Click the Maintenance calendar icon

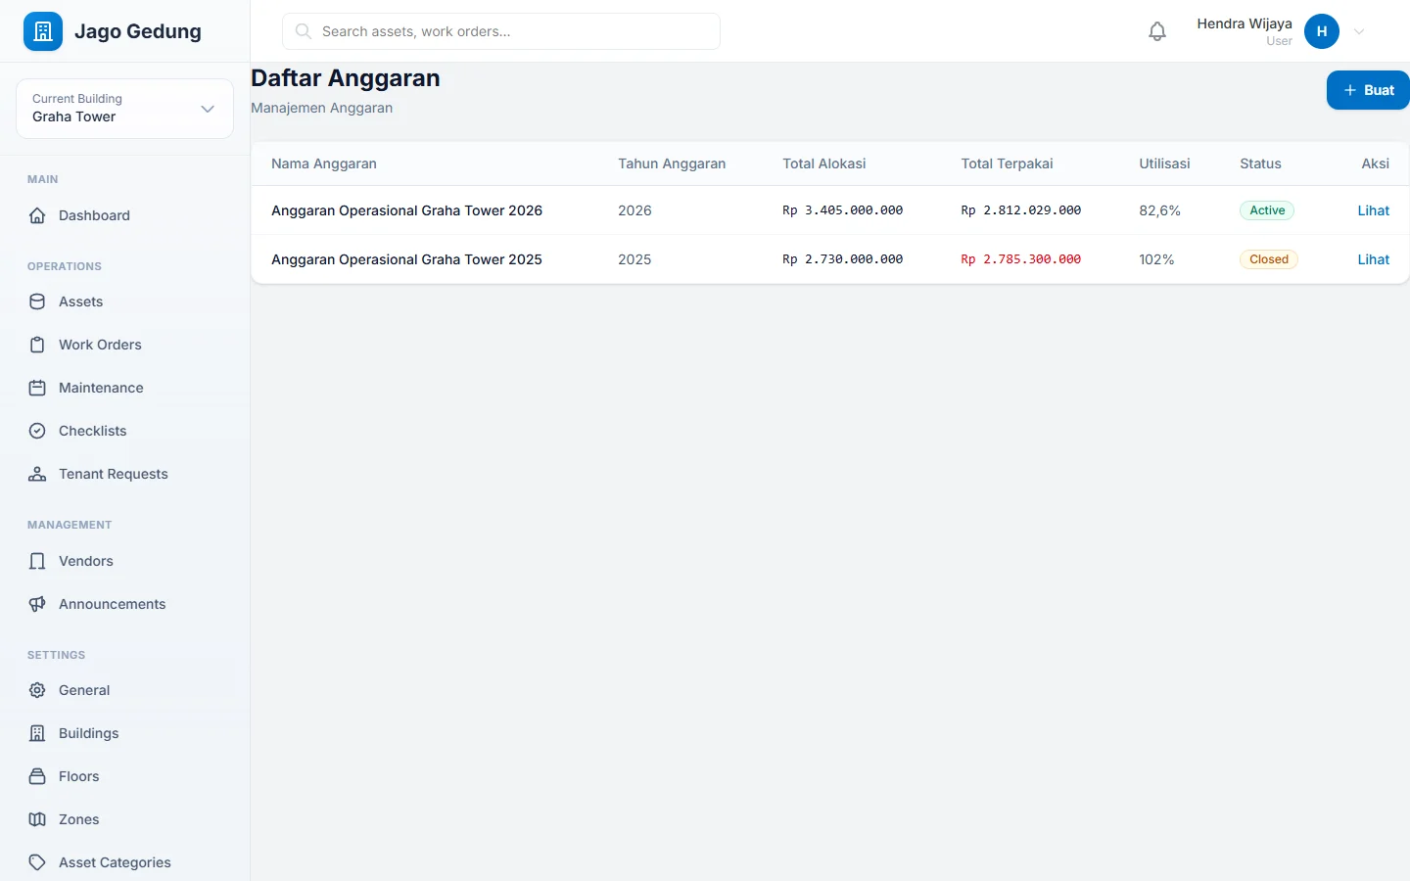[37, 388]
